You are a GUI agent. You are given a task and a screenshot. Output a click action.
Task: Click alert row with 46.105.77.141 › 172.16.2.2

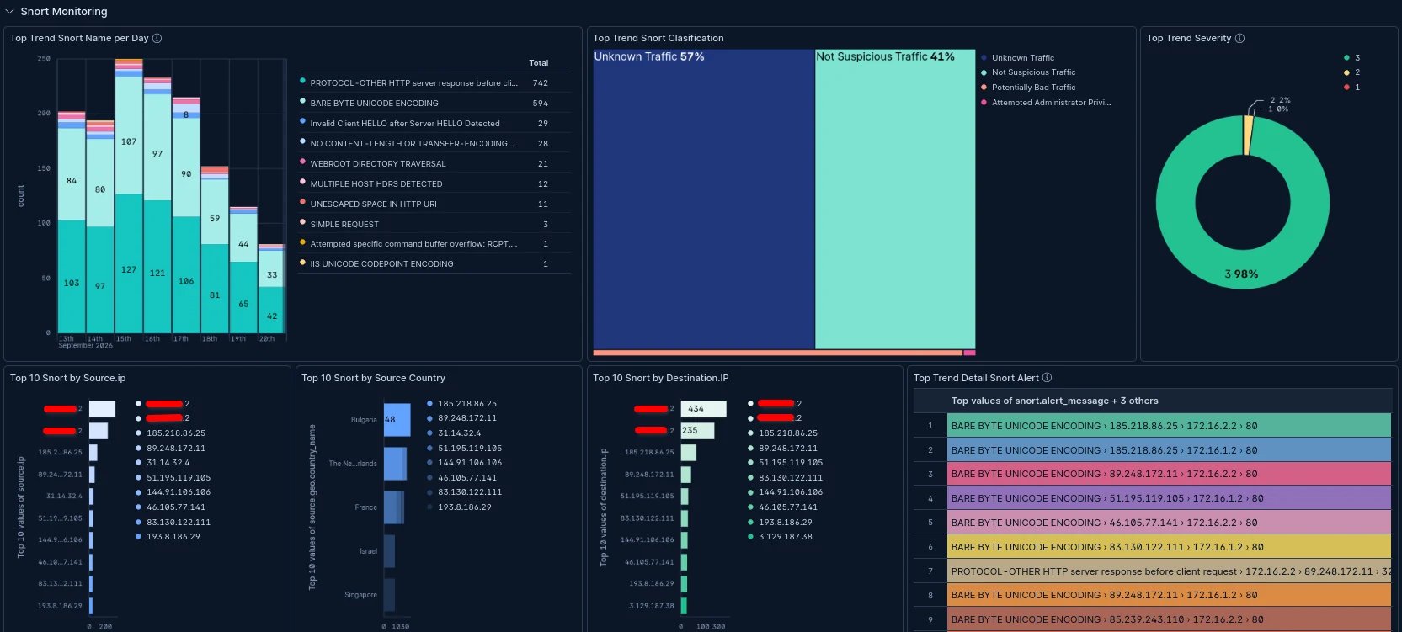(1169, 523)
